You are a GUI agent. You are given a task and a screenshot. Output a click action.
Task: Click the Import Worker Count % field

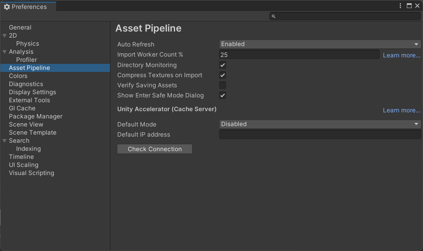click(x=299, y=54)
